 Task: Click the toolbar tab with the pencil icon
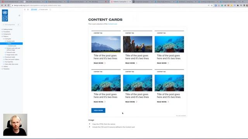(43, 10)
